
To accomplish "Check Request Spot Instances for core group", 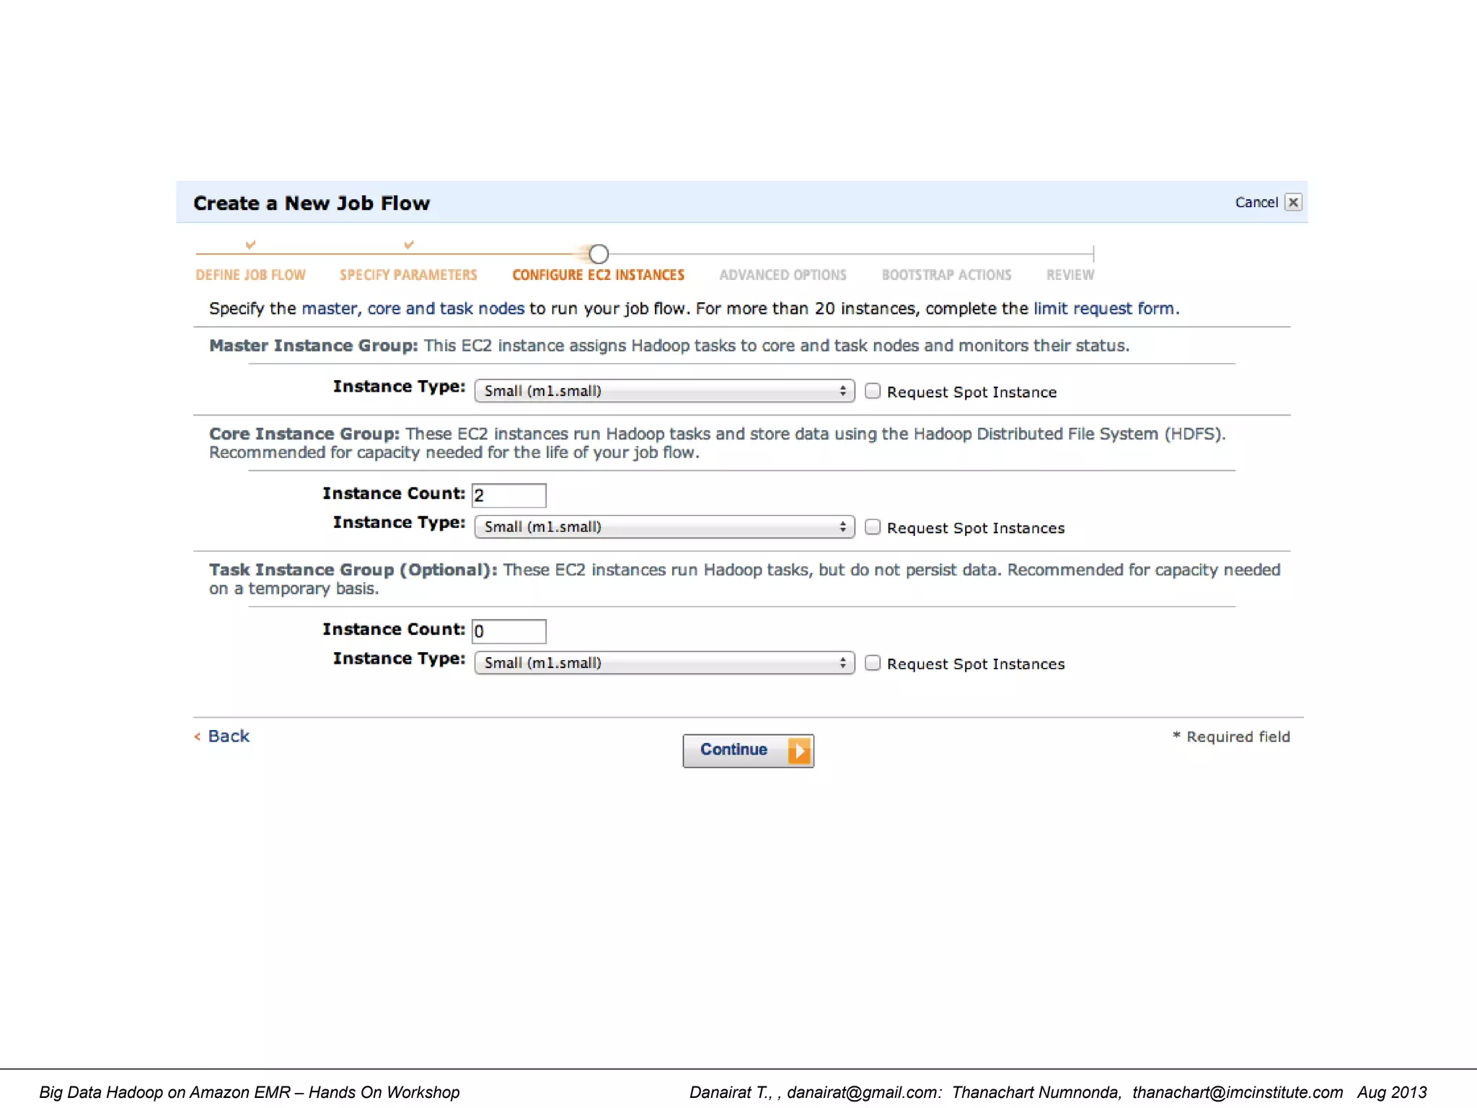I will pyautogui.click(x=873, y=527).
